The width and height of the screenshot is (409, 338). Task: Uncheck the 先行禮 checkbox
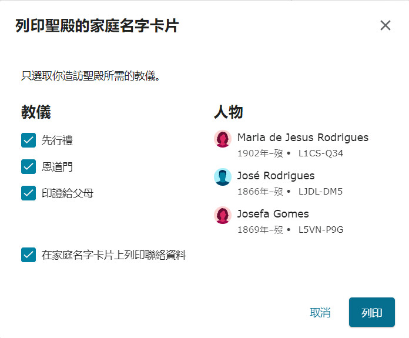[28, 140]
